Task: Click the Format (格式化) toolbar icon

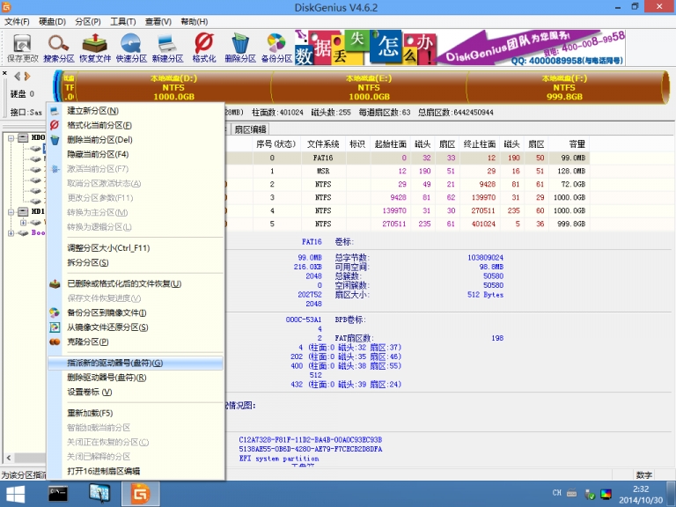Action: point(204,48)
